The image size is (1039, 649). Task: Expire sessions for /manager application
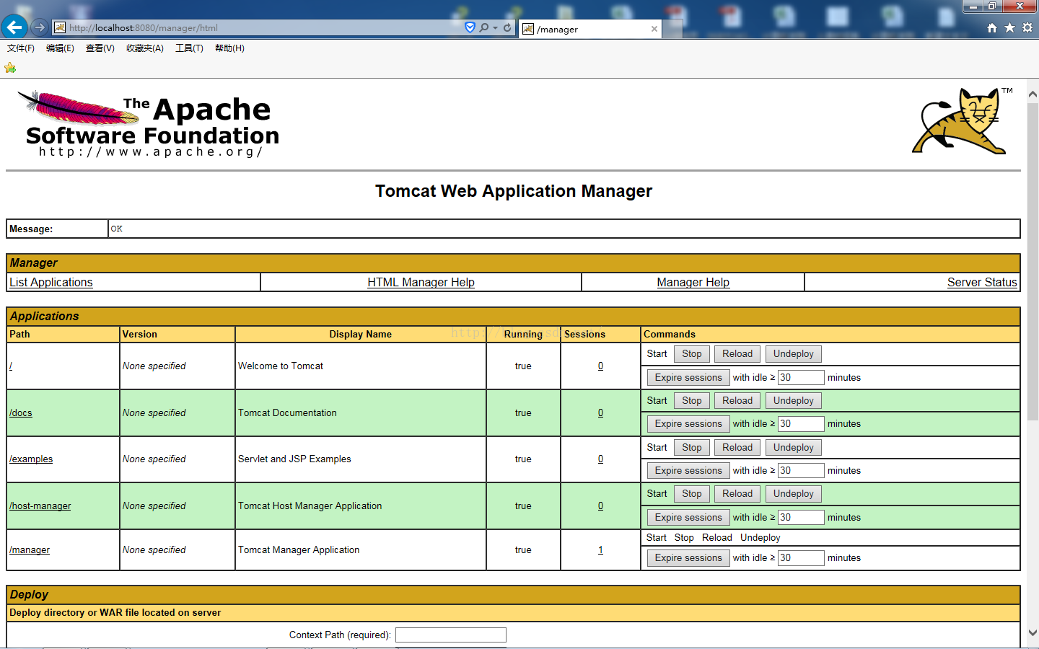point(688,558)
